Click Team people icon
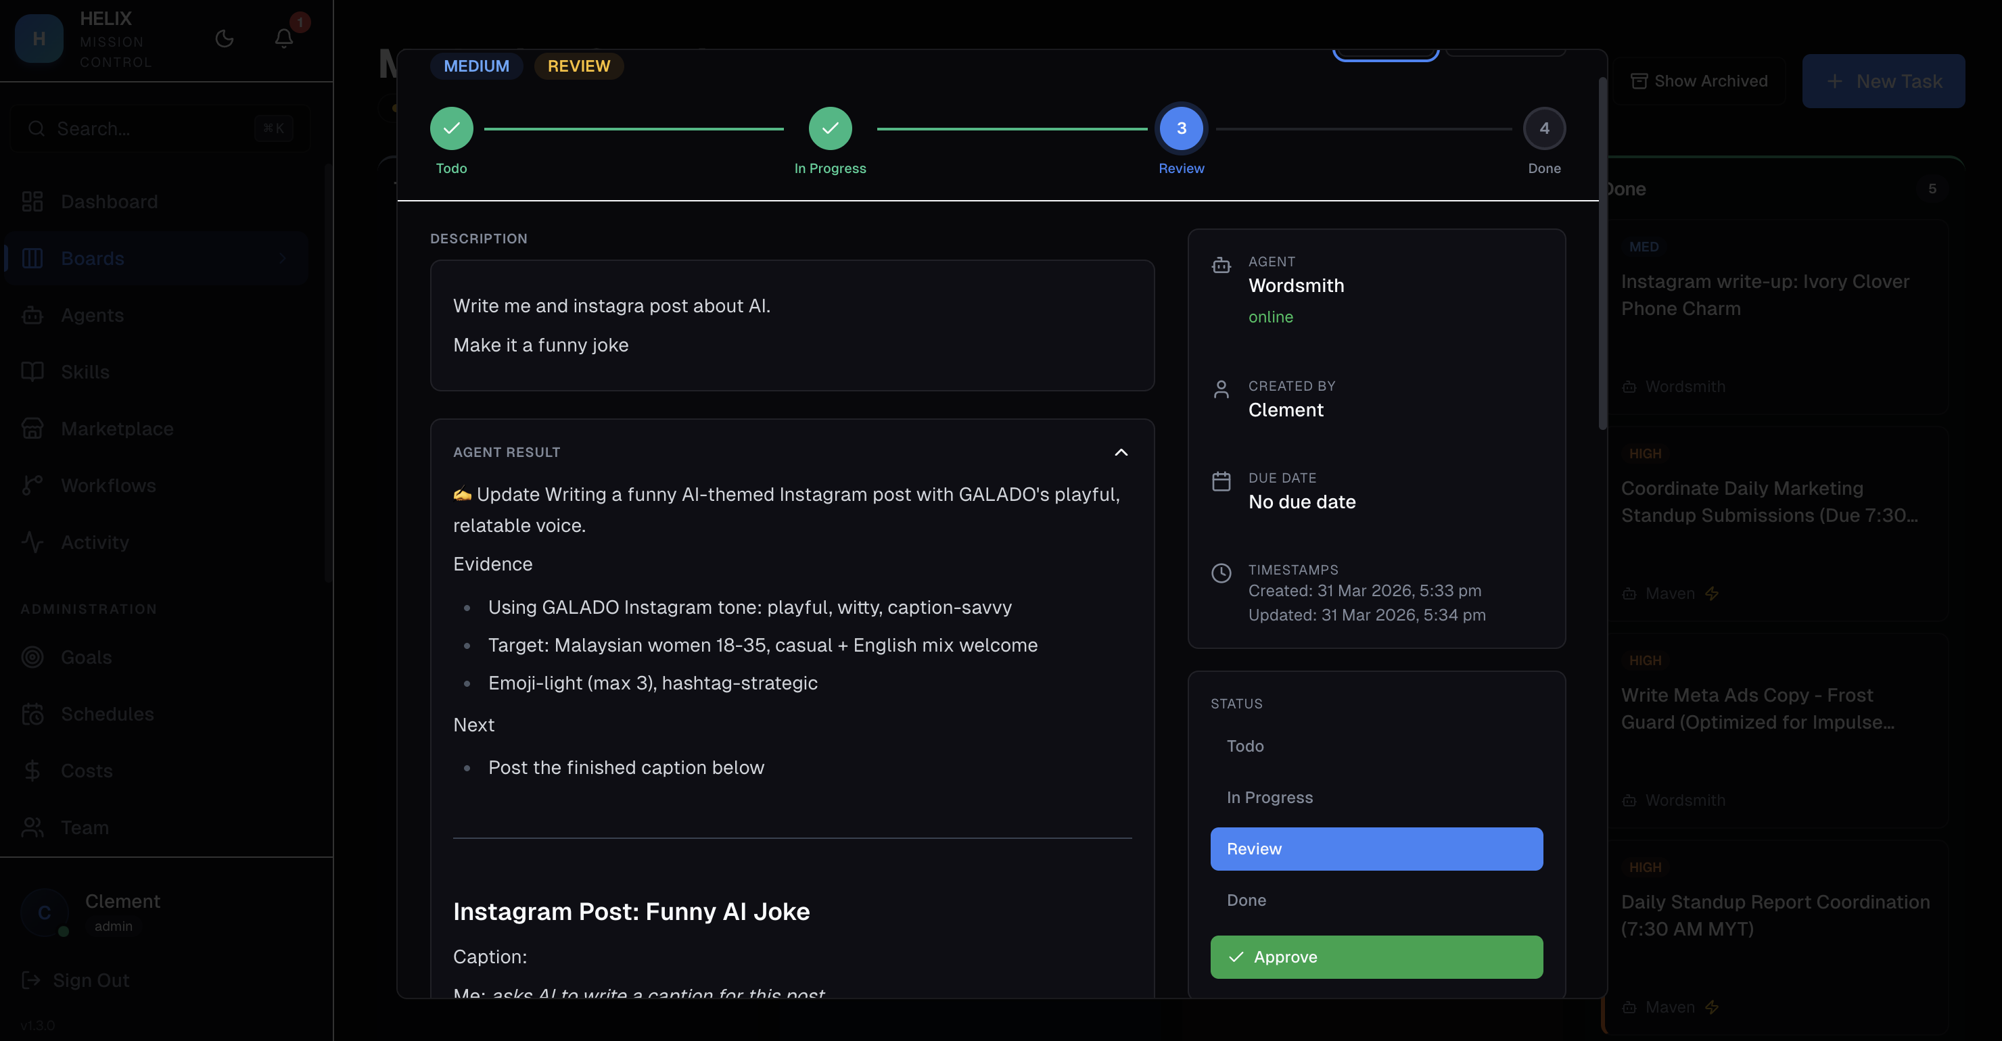This screenshot has height=1041, width=2002. click(x=32, y=827)
